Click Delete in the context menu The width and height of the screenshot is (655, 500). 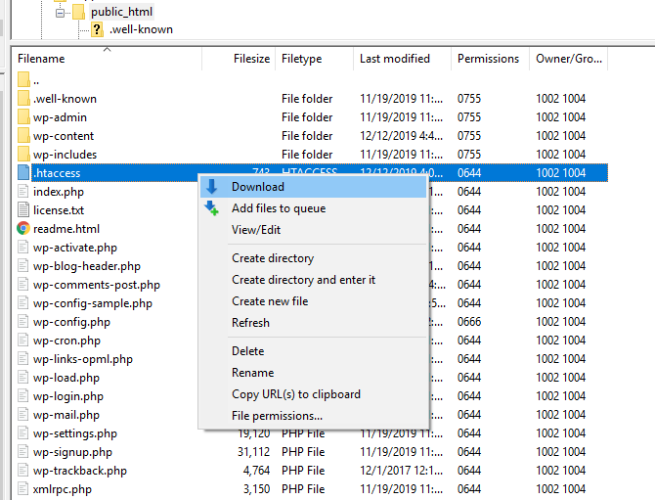point(247,351)
